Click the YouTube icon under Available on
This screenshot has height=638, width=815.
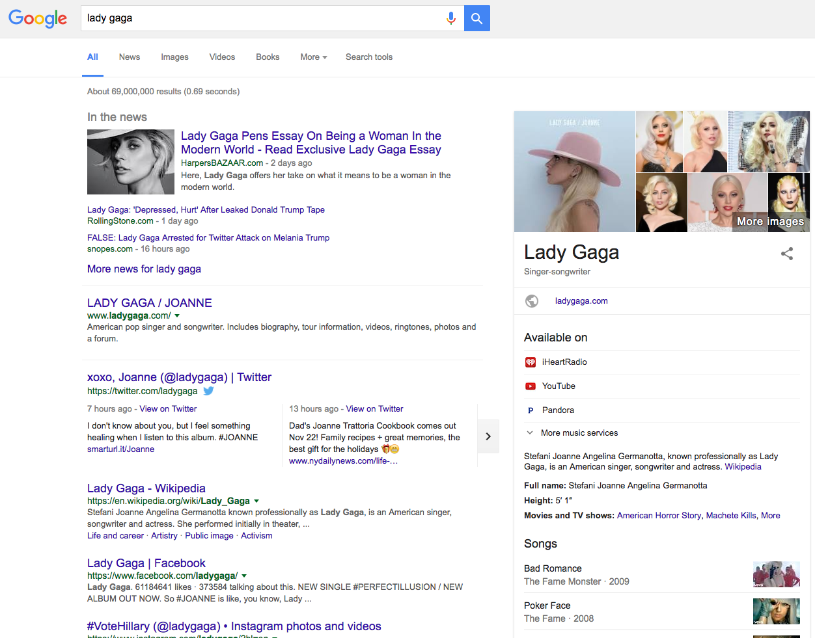click(x=531, y=386)
